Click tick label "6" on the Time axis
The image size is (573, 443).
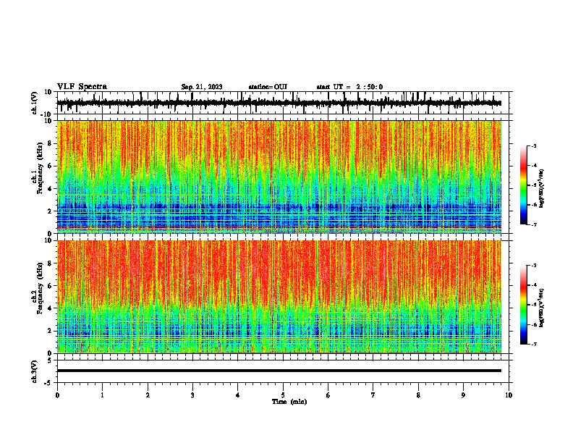pos(328,395)
